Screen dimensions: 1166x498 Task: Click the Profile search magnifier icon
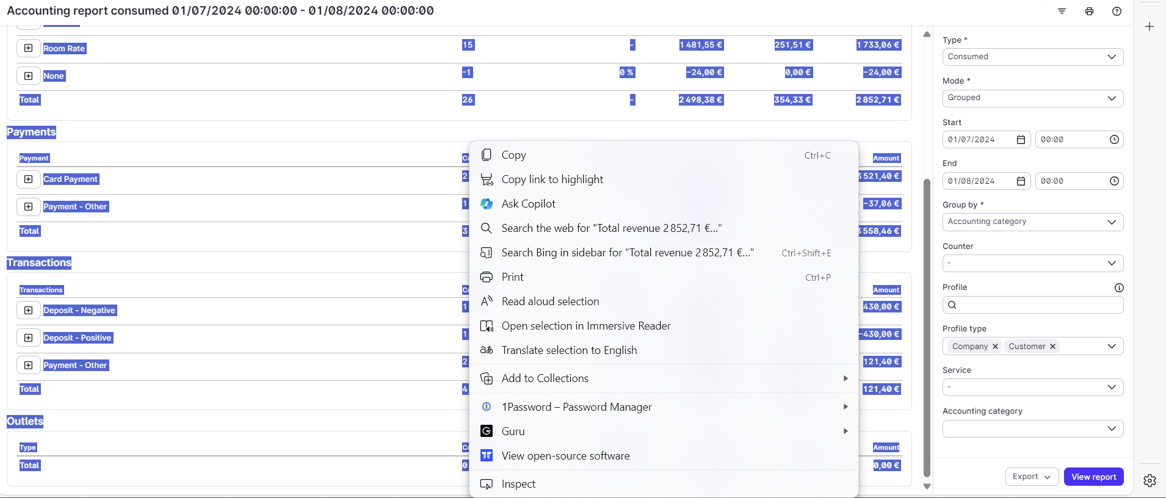point(952,305)
